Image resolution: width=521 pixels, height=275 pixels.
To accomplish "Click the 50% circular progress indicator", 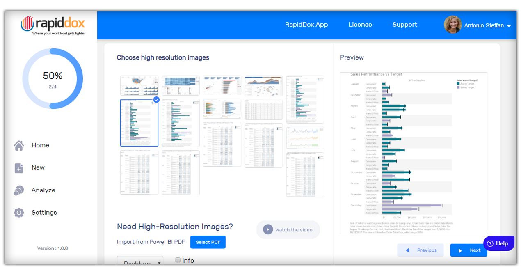I will [53, 78].
